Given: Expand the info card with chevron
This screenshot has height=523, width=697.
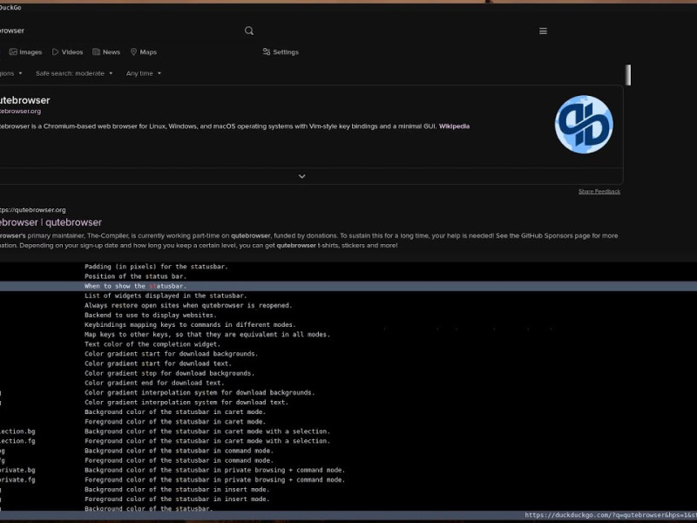Looking at the screenshot, I should (x=301, y=177).
